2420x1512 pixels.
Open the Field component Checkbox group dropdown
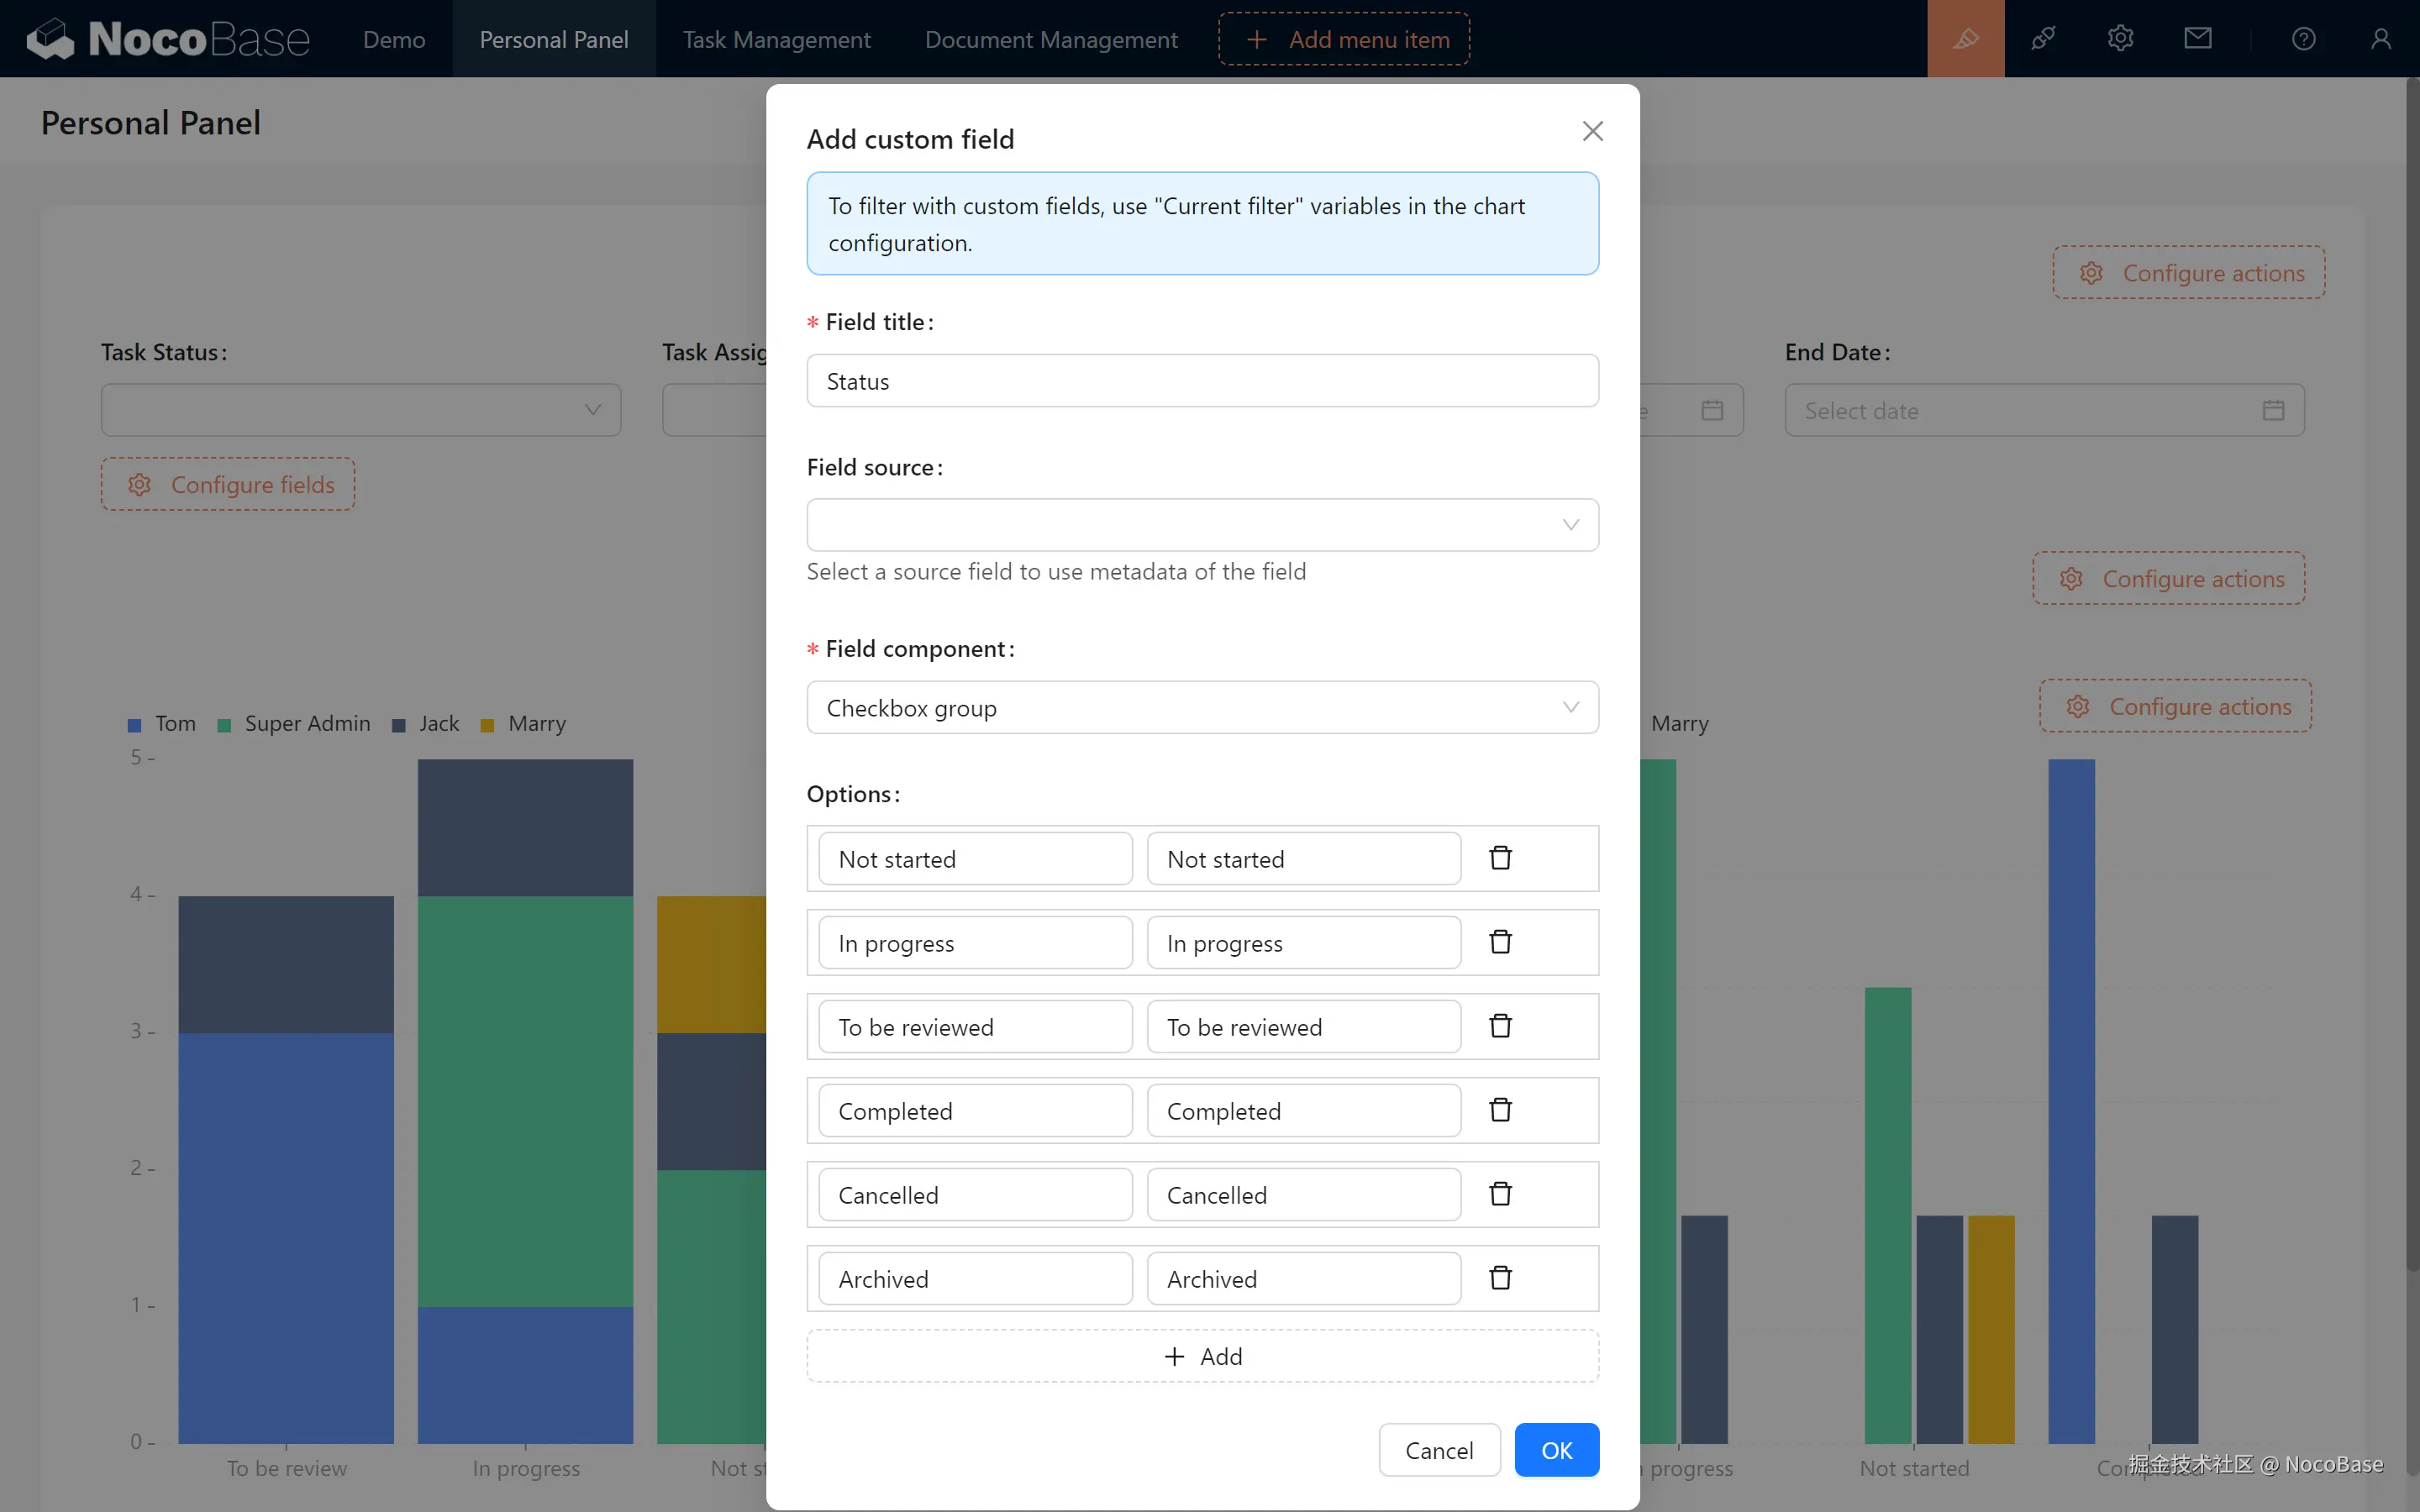(x=1202, y=708)
